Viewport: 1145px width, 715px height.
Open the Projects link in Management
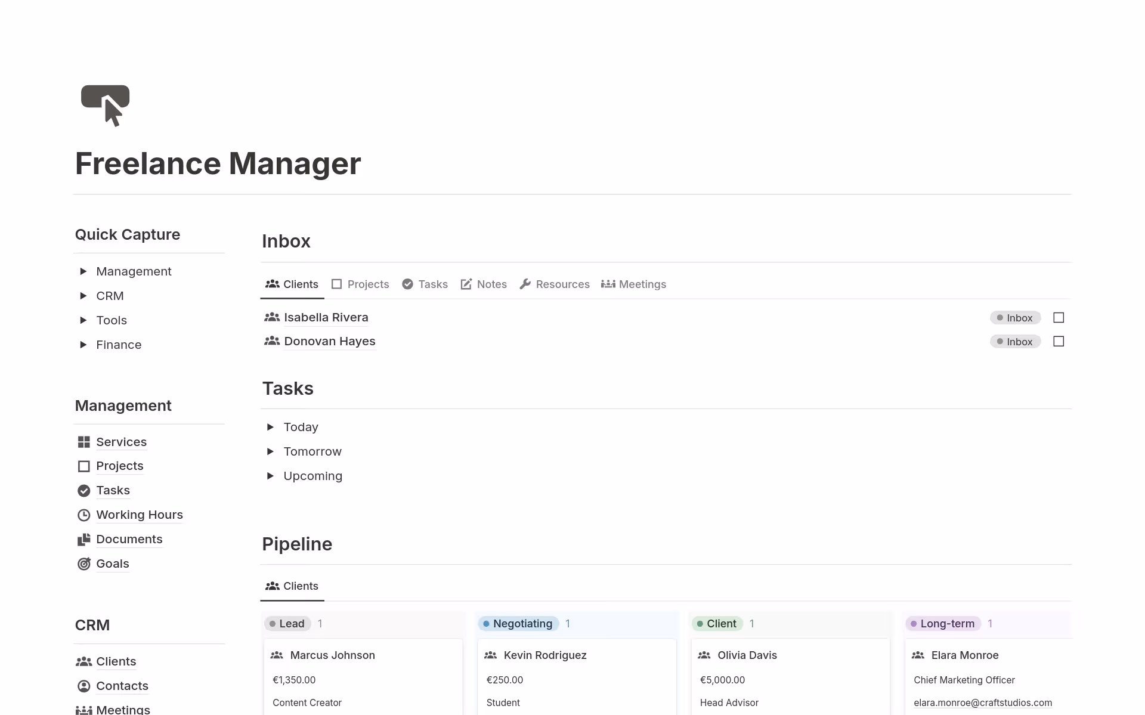(119, 466)
